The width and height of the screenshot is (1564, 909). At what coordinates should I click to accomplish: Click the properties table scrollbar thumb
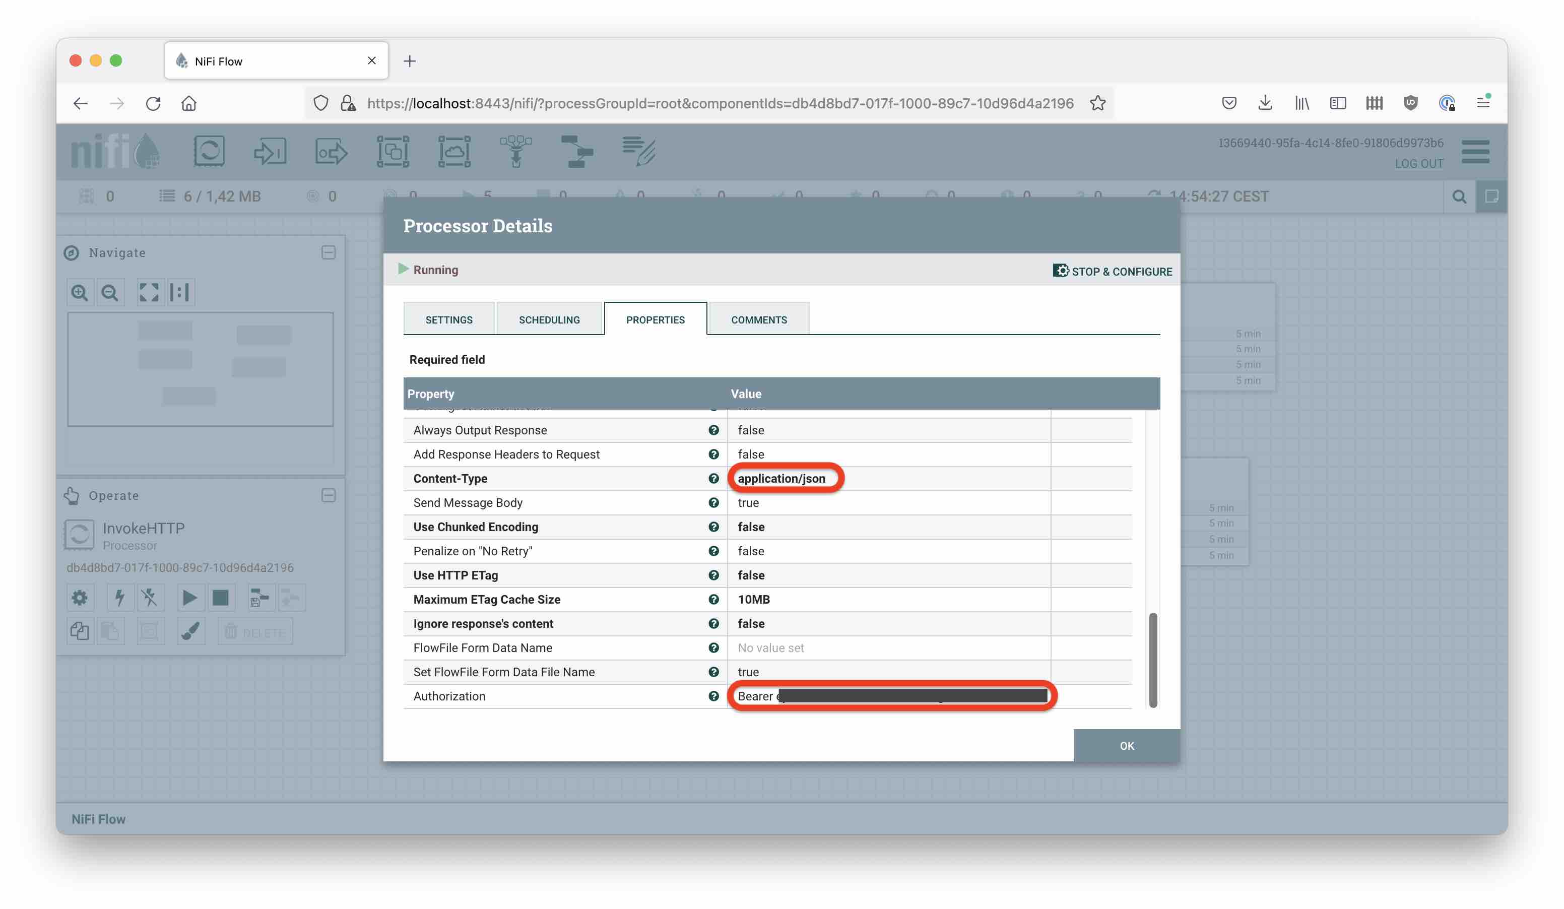coord(1152,659)
